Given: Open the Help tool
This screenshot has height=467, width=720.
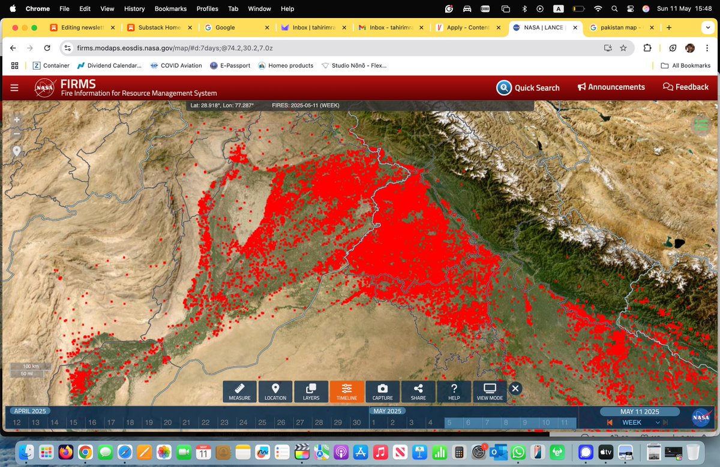Looking at the screenshot, I should pos(454,391).
